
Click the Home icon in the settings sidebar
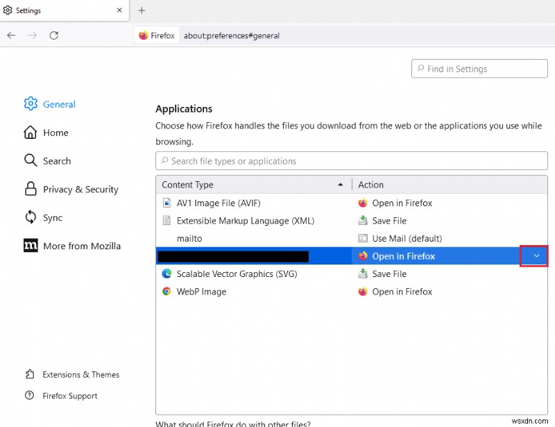31,132
